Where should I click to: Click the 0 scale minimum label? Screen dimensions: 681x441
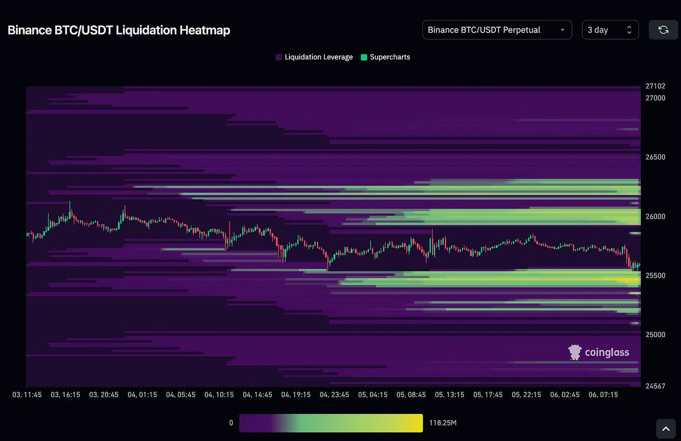coord(231,423)
